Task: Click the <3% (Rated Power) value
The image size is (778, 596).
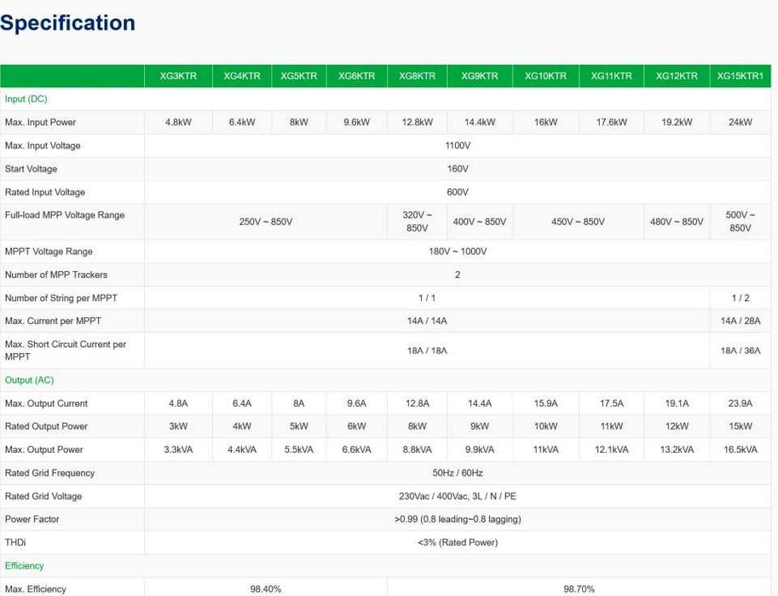Action: point(458,542)
